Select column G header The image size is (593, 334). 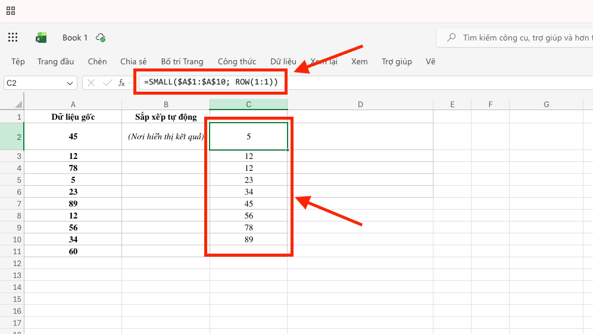click(x=547, y=104)
